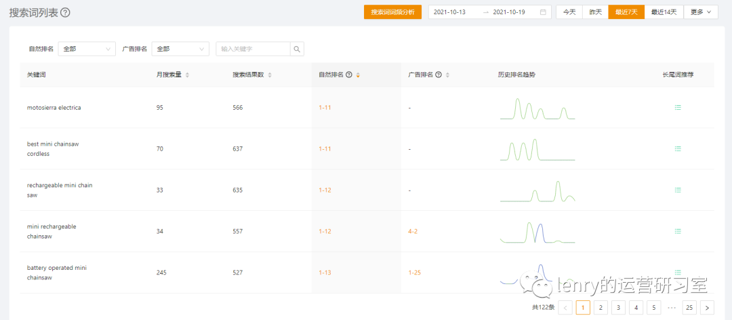Click trend chart for motosierra electrica
The image size is (732, 320).
[537, 108]
